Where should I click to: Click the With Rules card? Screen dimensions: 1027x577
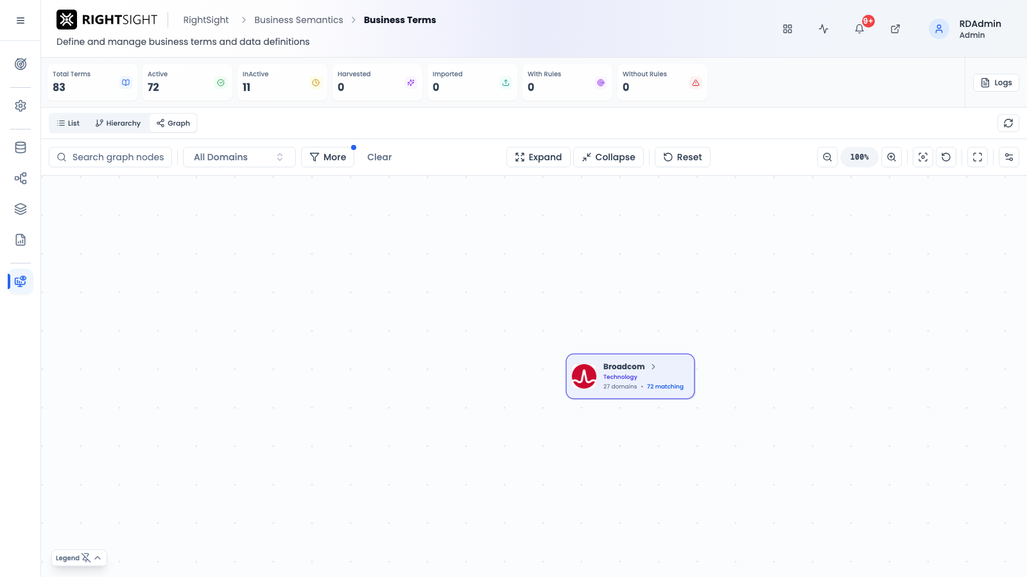point(567,82)
